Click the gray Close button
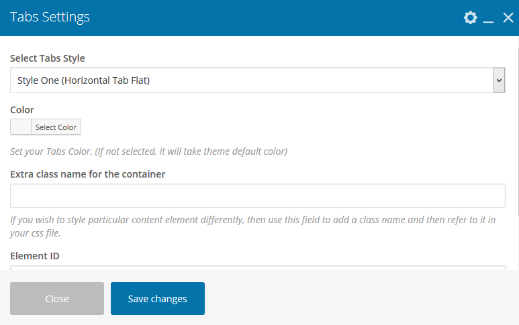 click(57, 299)
